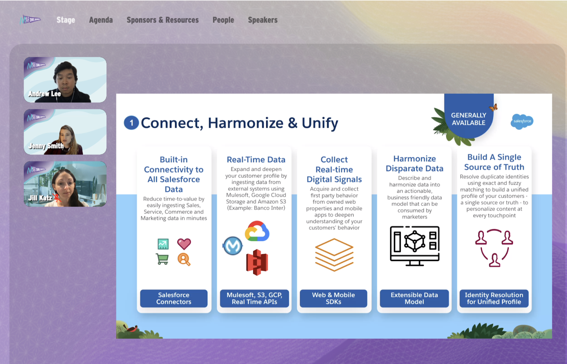Click the "Collect Real-time Digital Signals" heading
This screenshot has height=364, width=567.
(x=334, y=170)
